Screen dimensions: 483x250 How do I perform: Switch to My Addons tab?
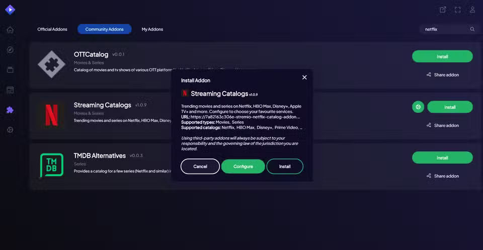(152, 29)
